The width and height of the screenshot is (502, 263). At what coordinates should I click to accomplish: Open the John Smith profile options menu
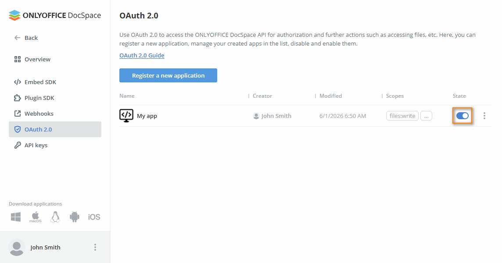coord(95,247)
